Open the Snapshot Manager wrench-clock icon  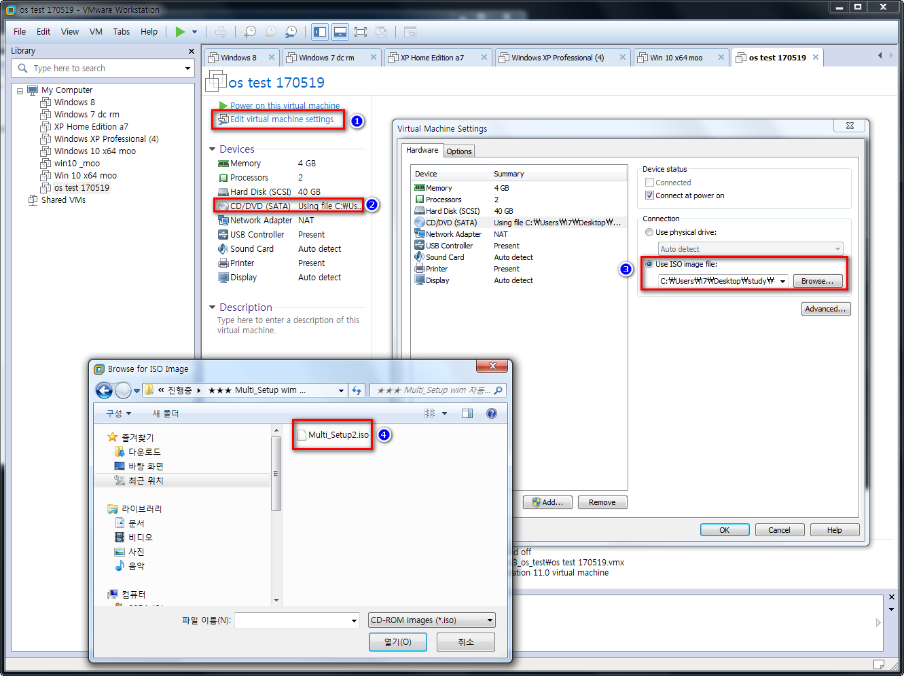click(x=291, y=32)
